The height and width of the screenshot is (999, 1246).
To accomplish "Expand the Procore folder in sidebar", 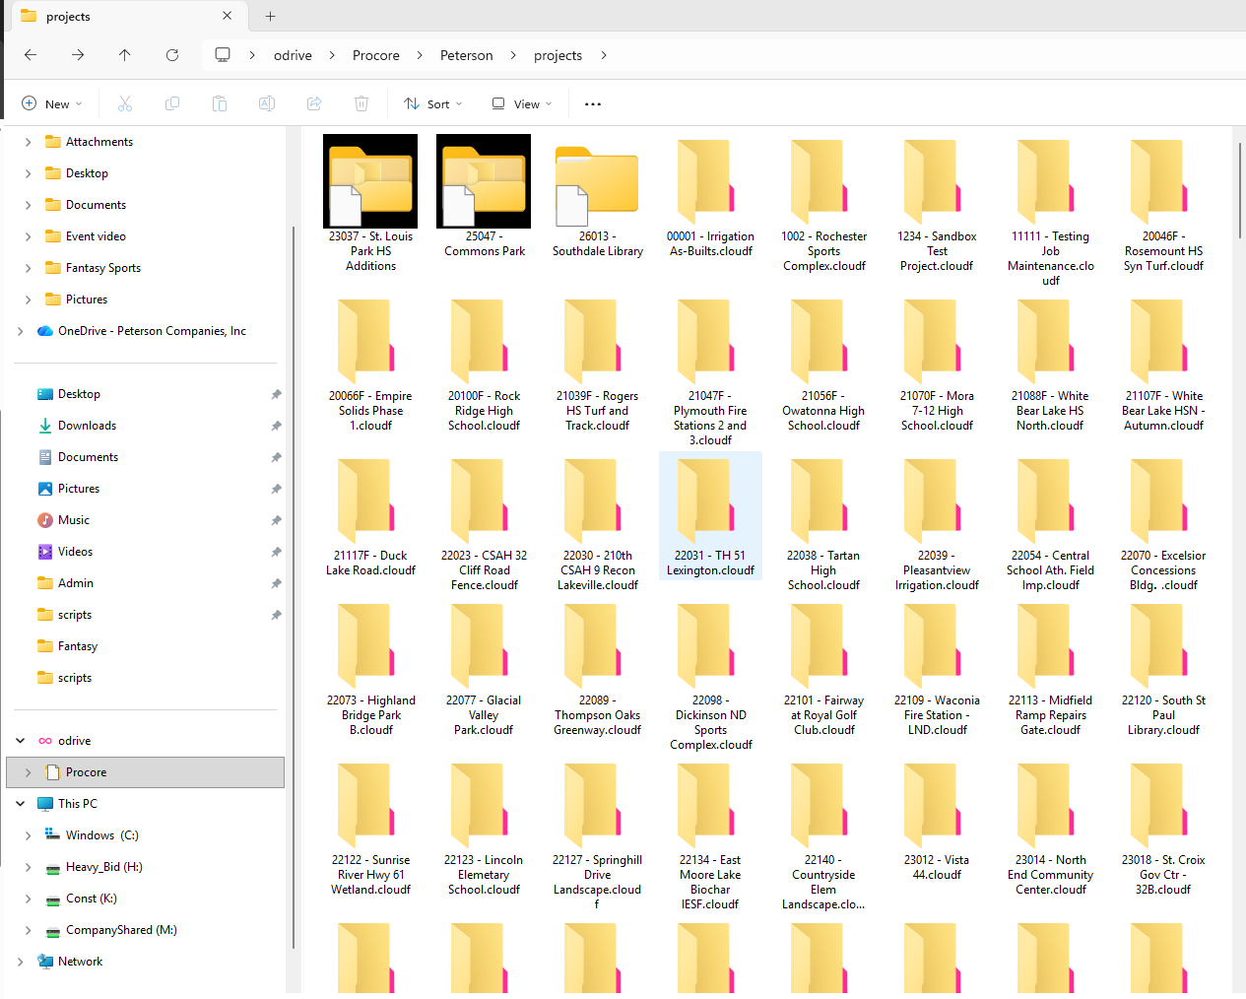I will click(29, 772).
